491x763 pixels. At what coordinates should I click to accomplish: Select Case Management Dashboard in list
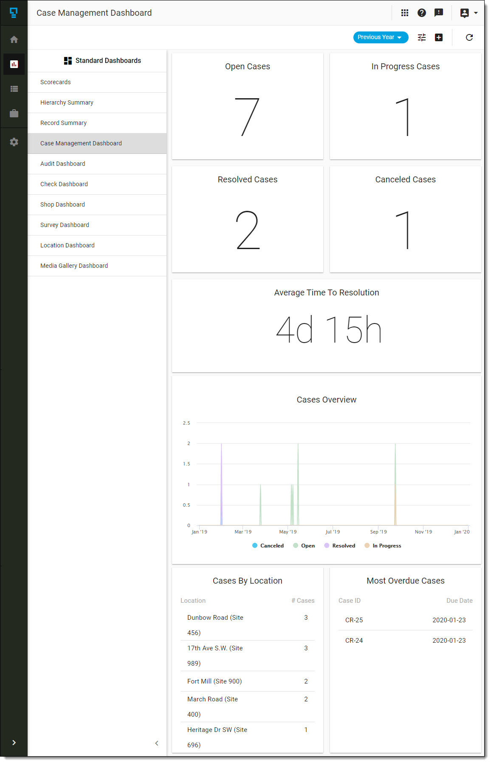click(97, 143)
